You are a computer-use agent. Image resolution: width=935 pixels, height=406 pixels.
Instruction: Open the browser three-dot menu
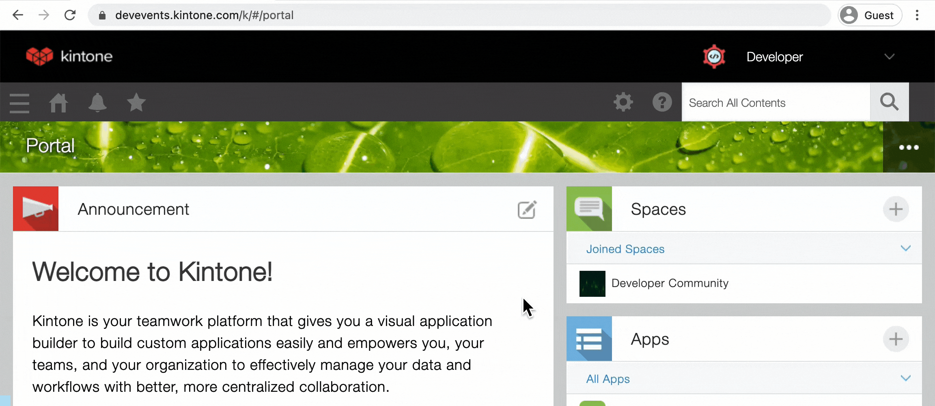click(x=917, y=15)
